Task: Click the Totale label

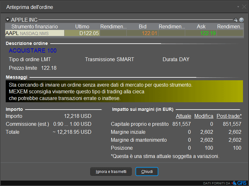Action: tap(13, 132)
